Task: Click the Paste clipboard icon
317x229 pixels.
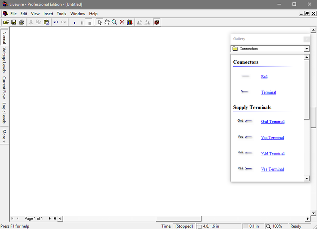Action: pos(46,22)
